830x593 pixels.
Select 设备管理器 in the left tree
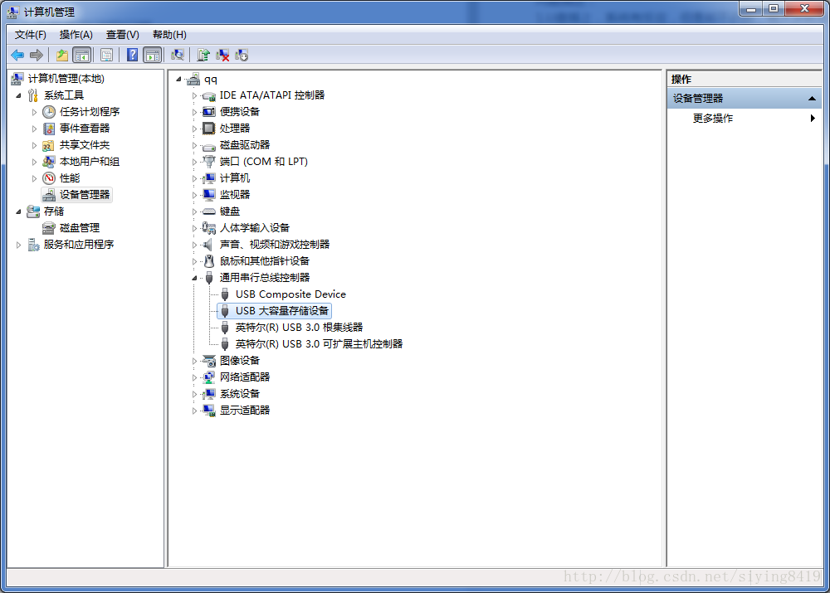click(x=85, y=195)
